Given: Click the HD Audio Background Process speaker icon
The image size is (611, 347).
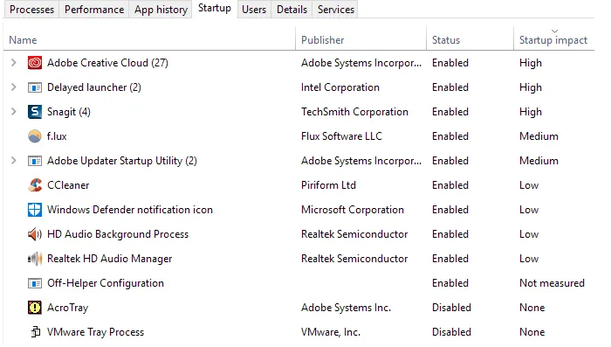Looking at the screenshot, I should [35, 234].
